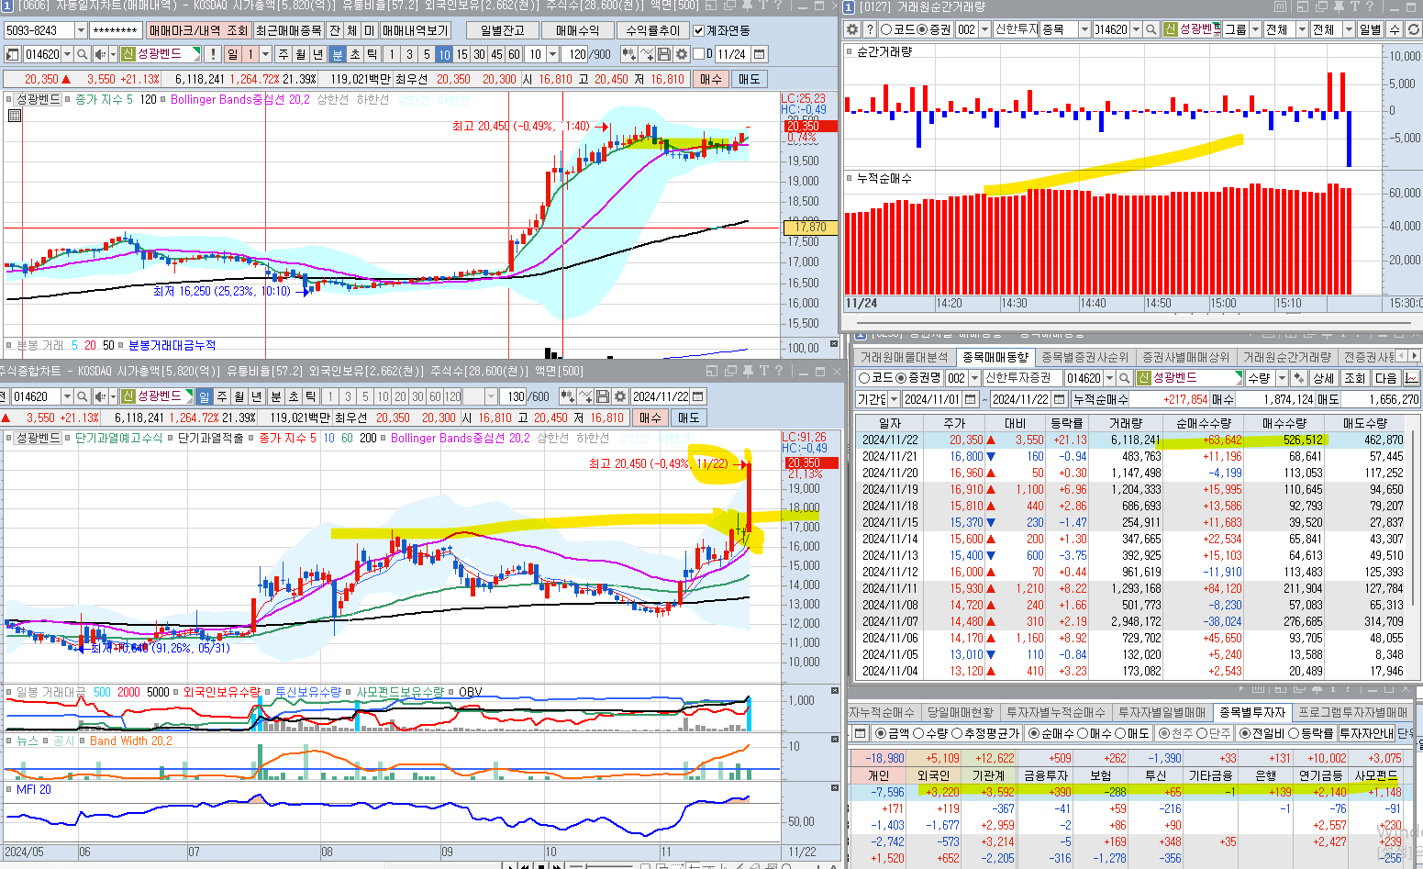
Task: Click the 일별잔고 button
Action: 502,30
